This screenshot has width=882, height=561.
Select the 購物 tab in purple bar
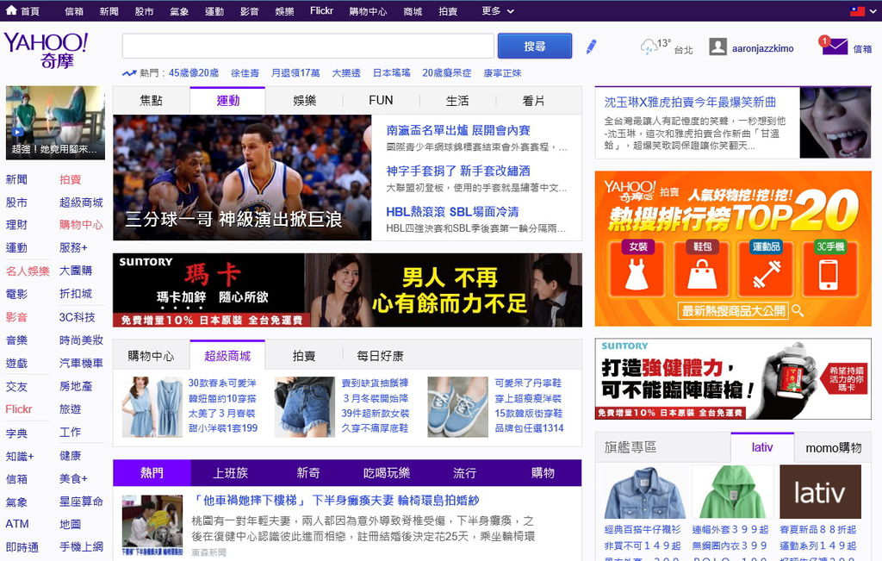coord(543,472)
